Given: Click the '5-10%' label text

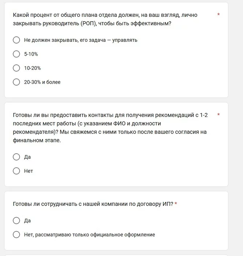Looking at the screenshot, I should tap(31, 54).
